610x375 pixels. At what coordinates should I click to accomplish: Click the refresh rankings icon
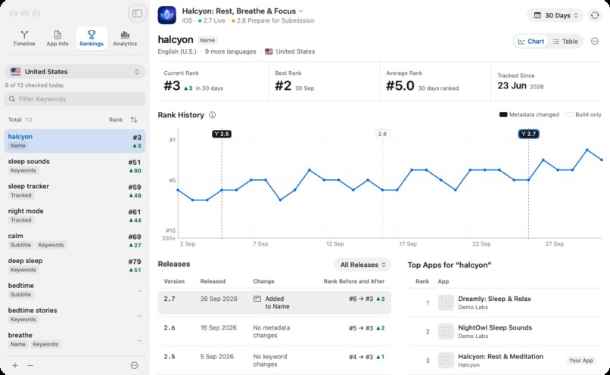595,15
